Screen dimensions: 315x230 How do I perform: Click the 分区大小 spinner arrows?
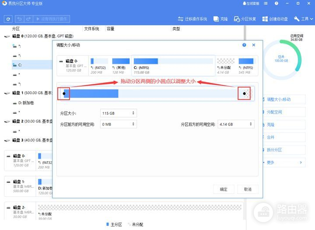[x=133, y=113]
